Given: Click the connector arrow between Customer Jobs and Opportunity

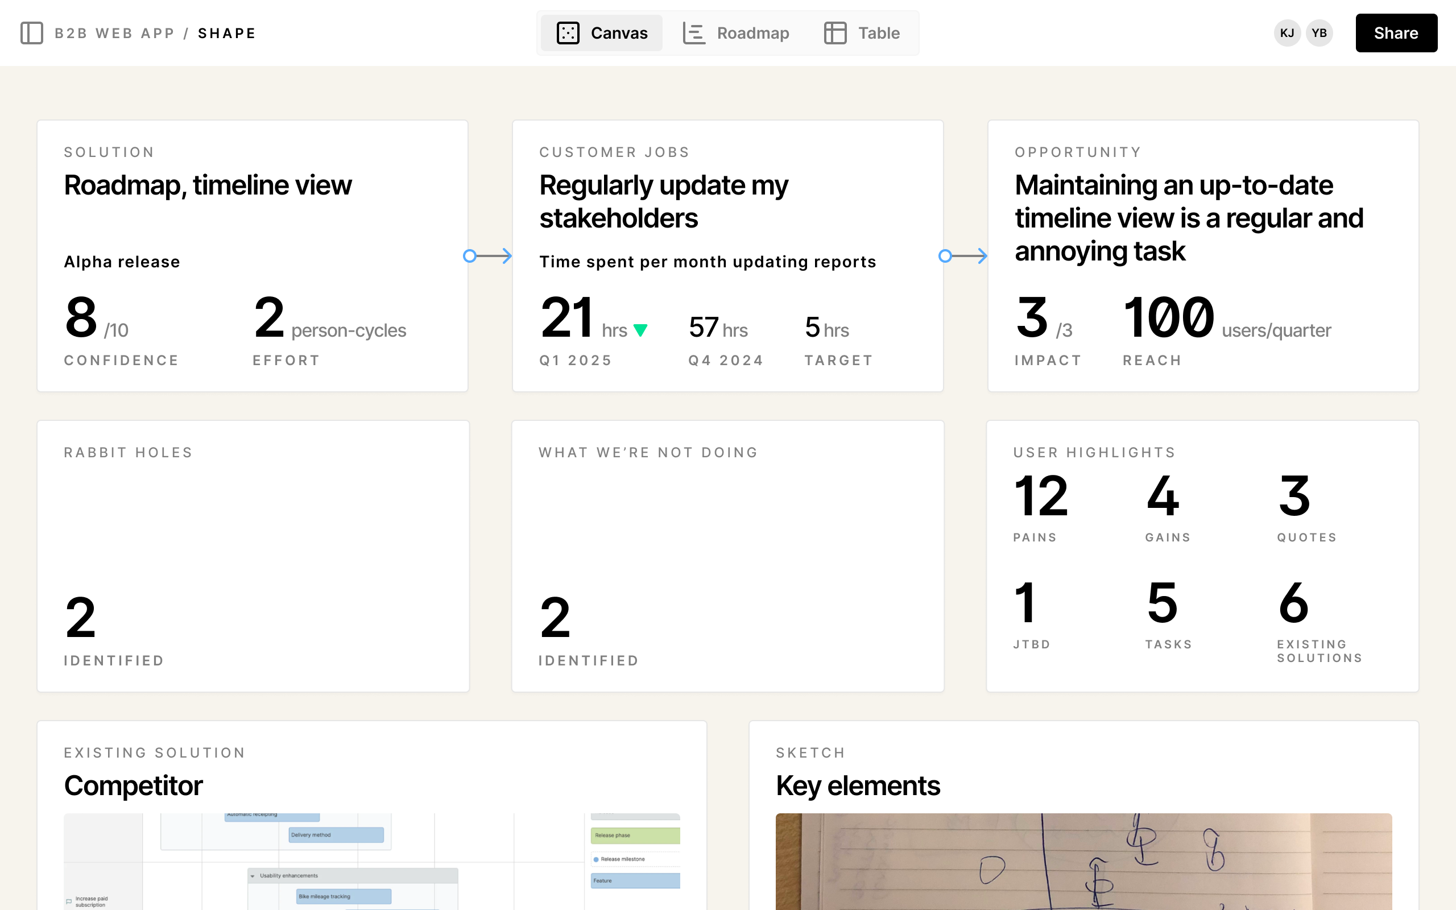Looking at the screenshot, I should pos(964,256).
